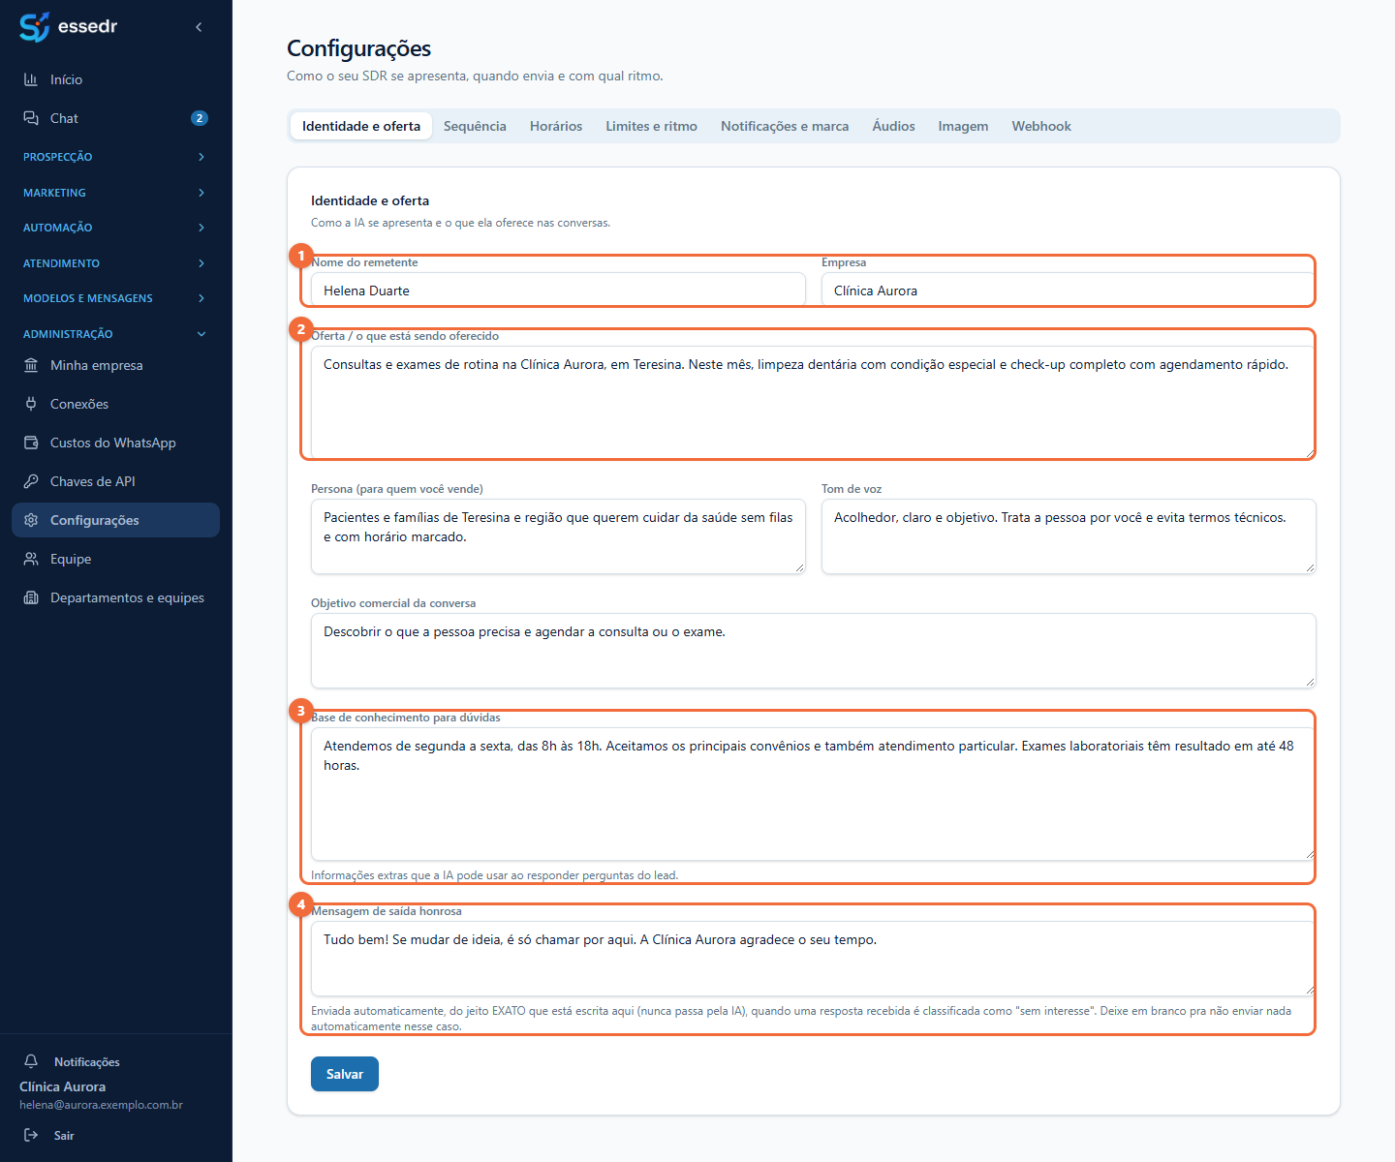
Task: Select the Identidade e oferta tab
Action: (361, 126)
